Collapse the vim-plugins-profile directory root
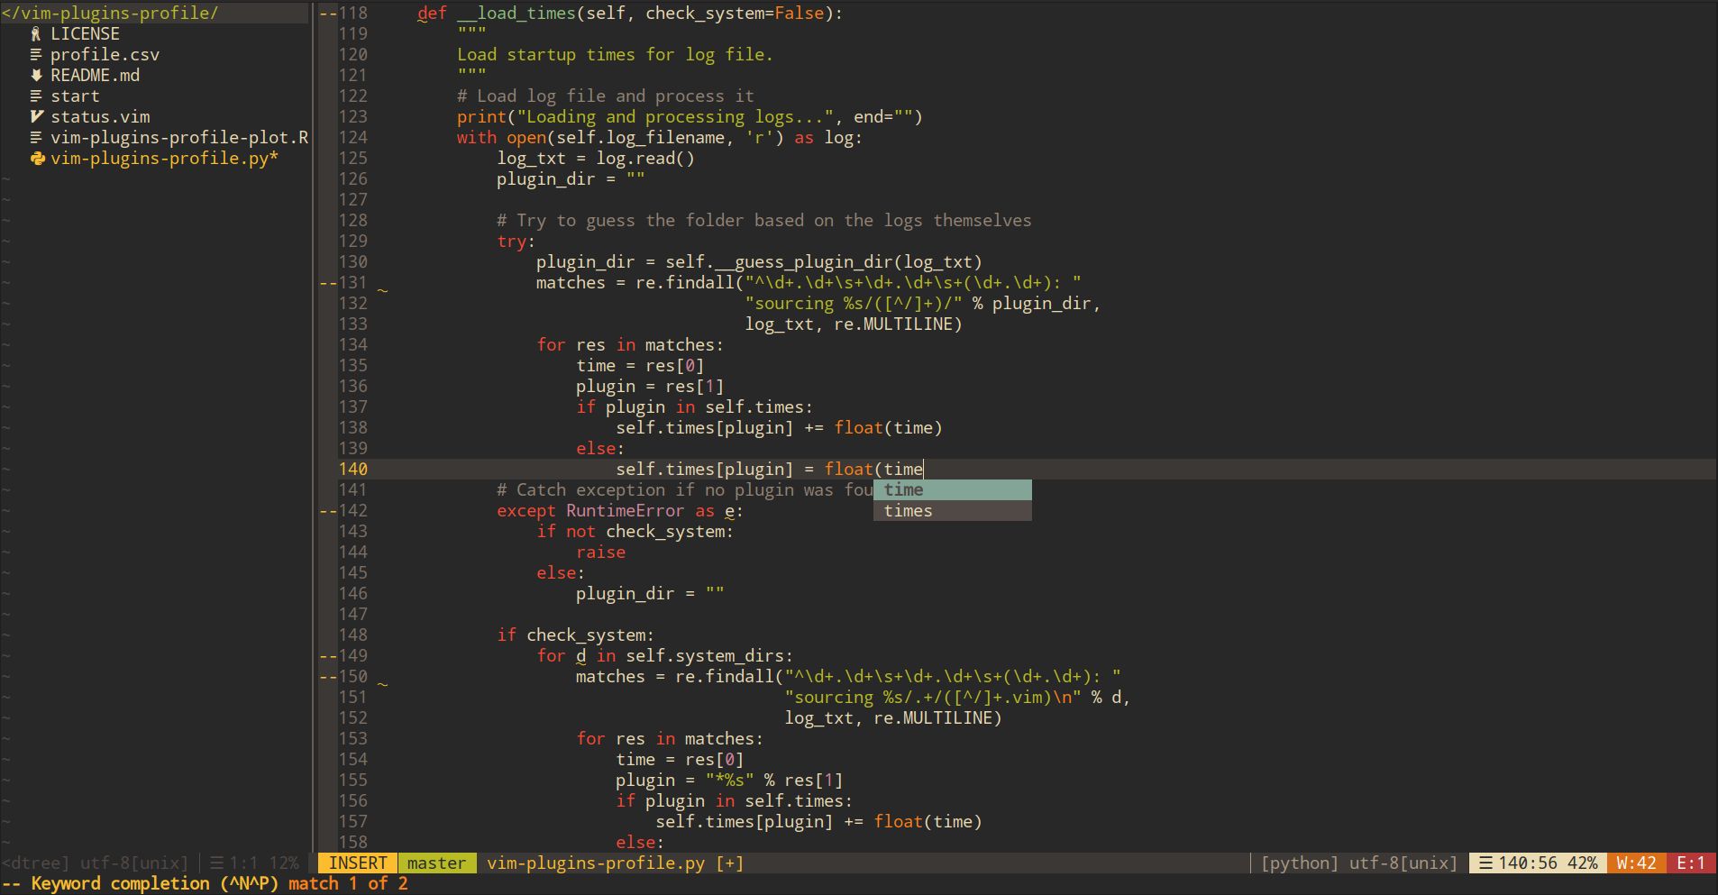The image size is (1718, 895). (108, 13)
